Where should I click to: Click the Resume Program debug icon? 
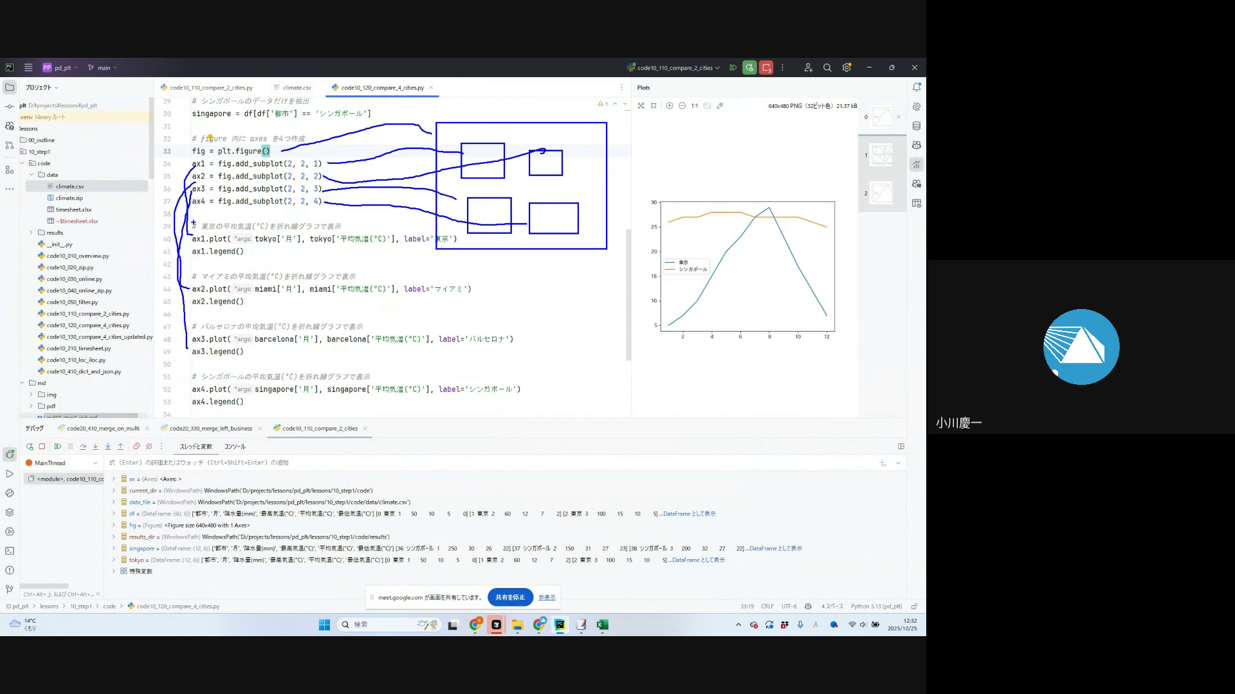tap(57, 447)
